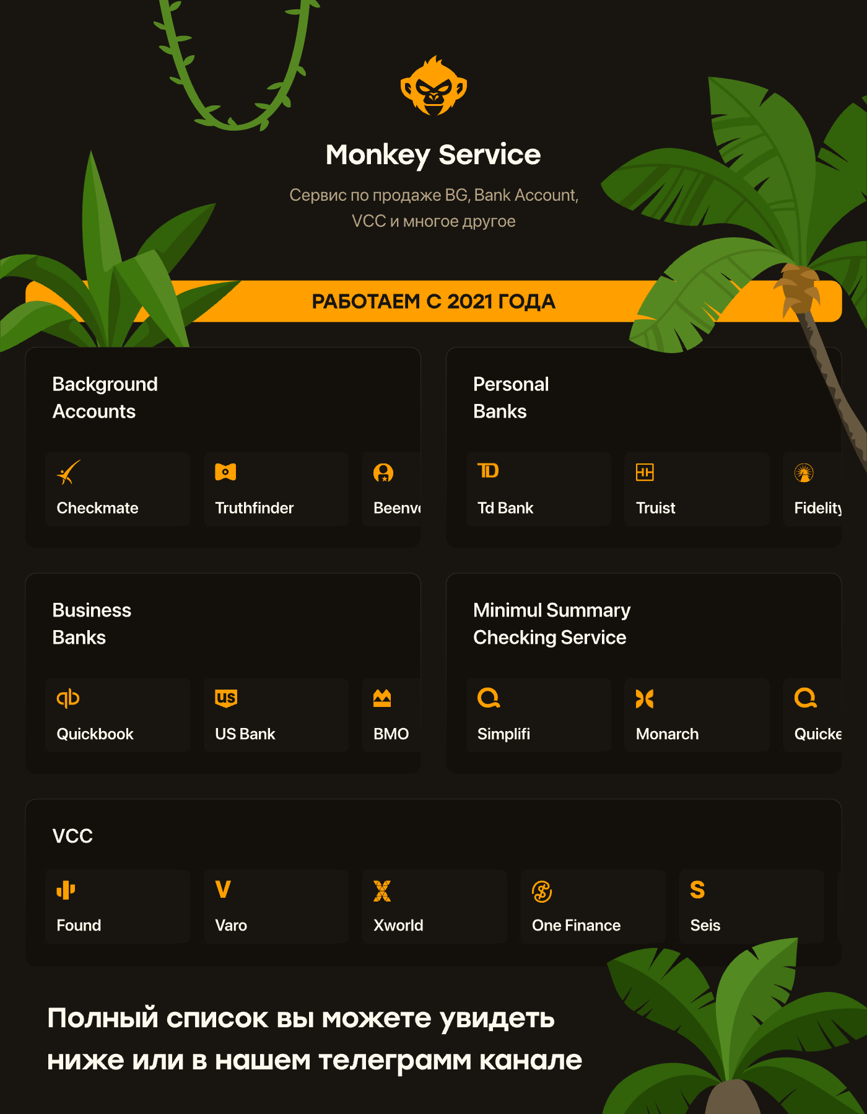Click the orange 'РАБОТАЕМ С 2021 ГОДА' banner
This screenshot has width=867, height=1114.
[434, 302]
